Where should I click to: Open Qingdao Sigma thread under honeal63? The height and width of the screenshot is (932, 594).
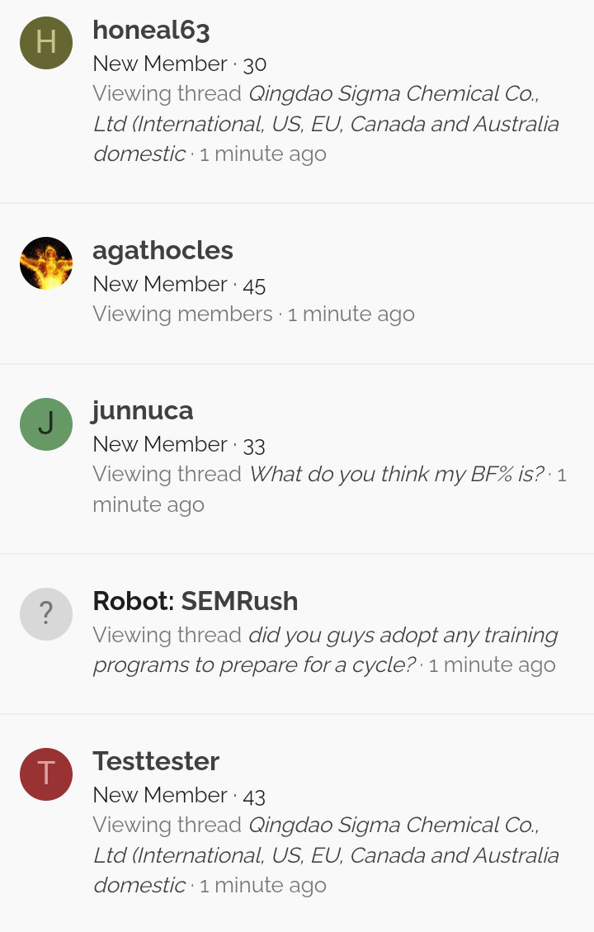click(x=326, y=124)
